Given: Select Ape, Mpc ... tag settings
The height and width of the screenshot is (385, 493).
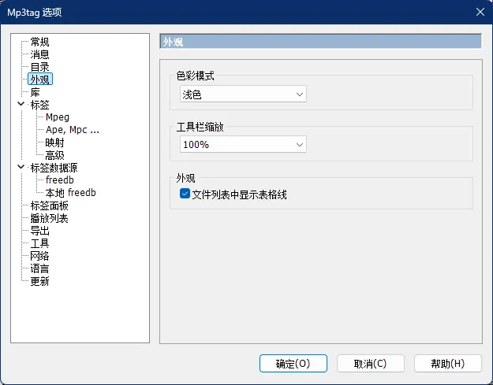Looking at the screenshot, I should pyautogui.click(x=72, y=130).
